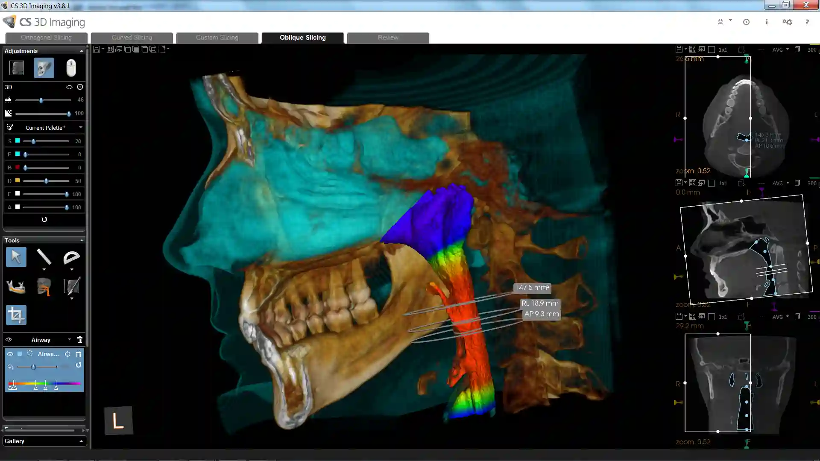Switch to the Curved Slicing tab
The height and width of the screenshot is (461, 820).
coord(132,38)
